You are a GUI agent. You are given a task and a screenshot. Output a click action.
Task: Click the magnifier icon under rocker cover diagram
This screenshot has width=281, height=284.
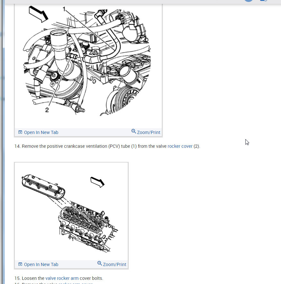click(x=100, y=263)
